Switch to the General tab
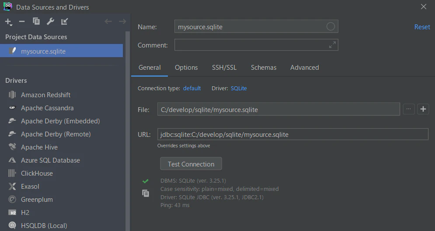The width and height of the screenshot is (435, 231). point(150,68)
